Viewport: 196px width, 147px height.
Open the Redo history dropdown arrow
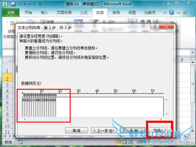[x=34, y=4]
